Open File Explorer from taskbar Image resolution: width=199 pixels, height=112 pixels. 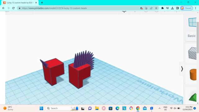click(97, 108)
